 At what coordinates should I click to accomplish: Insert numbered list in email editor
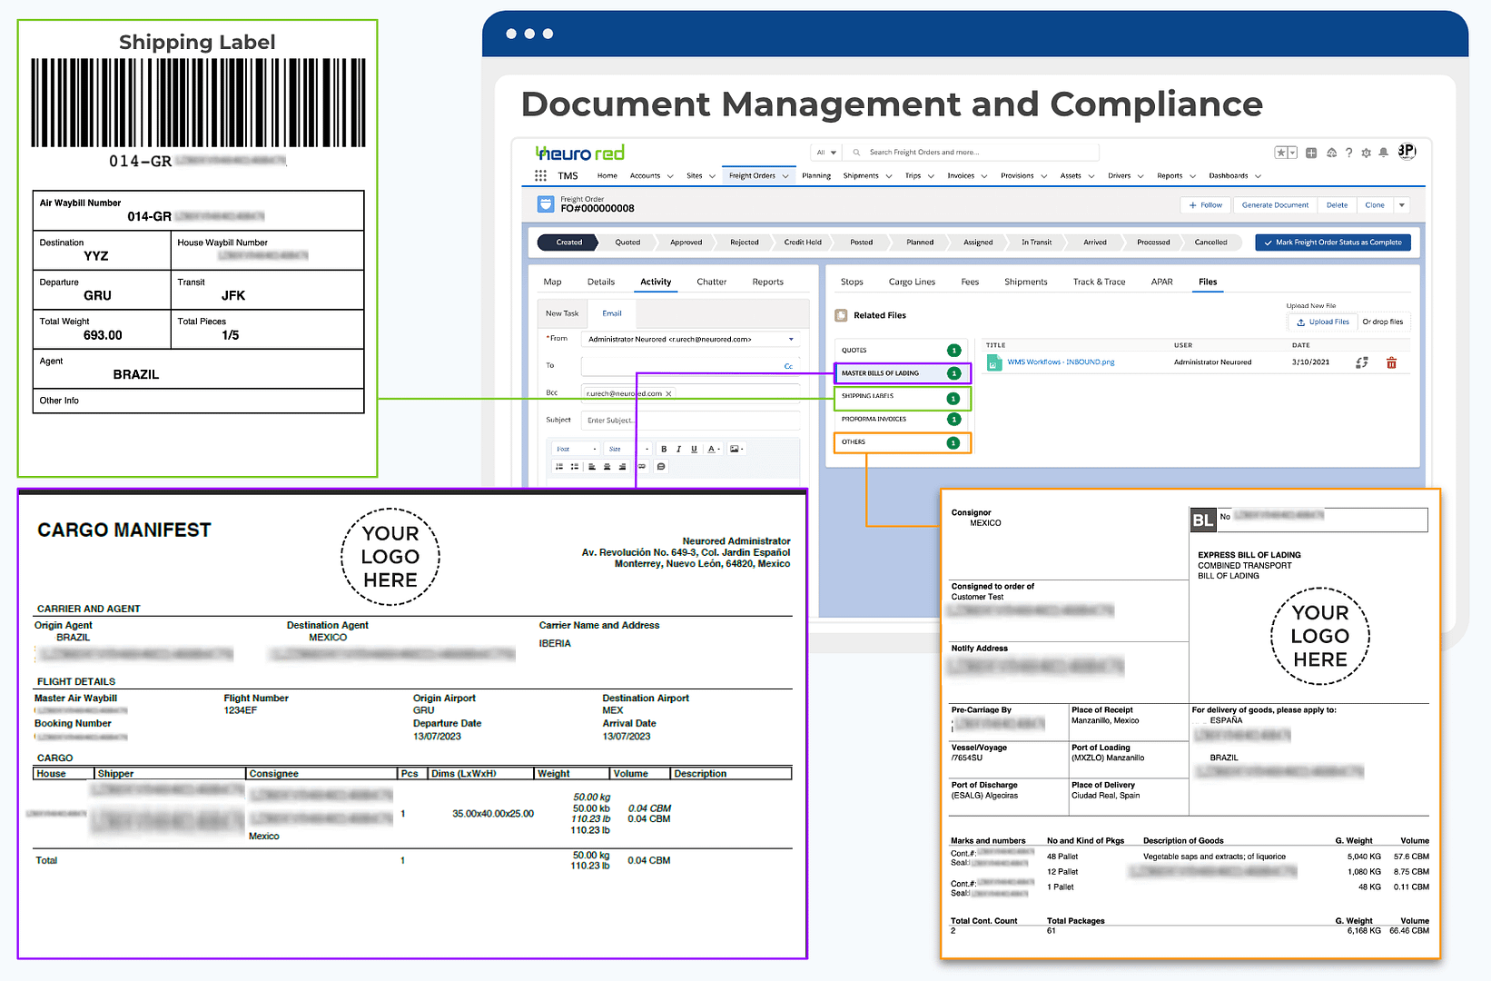click(x=558, y=467)
